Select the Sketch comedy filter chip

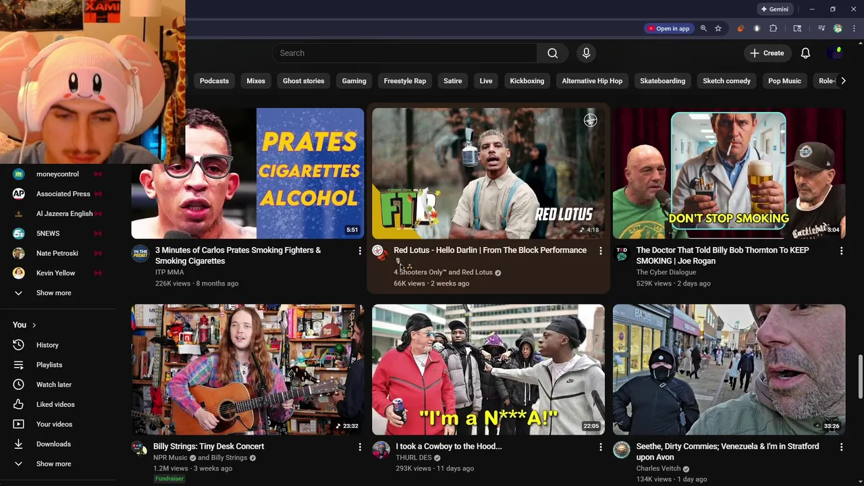(726, 81)
